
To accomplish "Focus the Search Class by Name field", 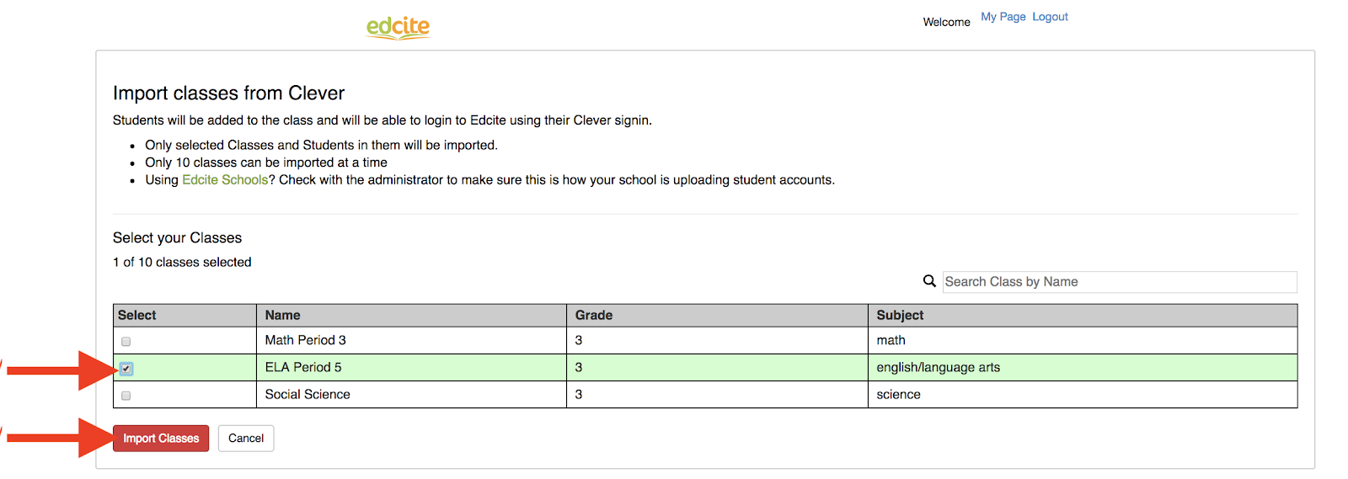I will pyautogui.click(x=1119, y=282).
